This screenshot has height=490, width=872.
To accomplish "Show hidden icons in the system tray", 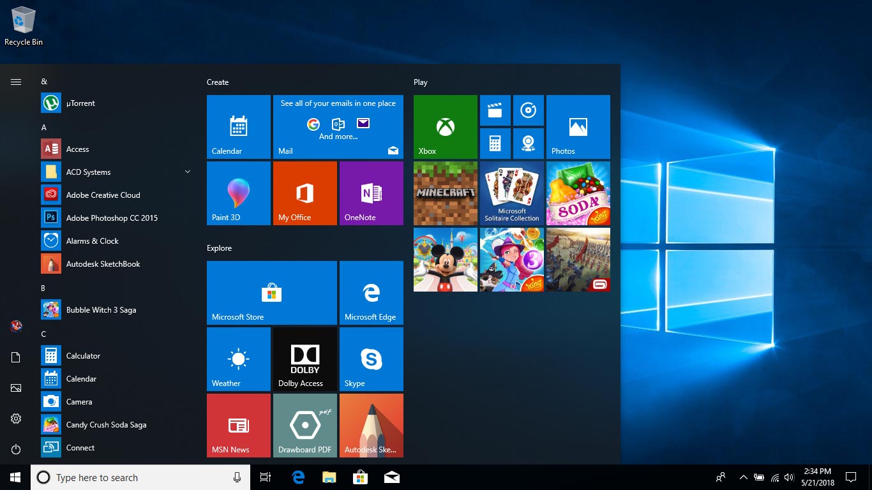I will [x=743, y=477].
